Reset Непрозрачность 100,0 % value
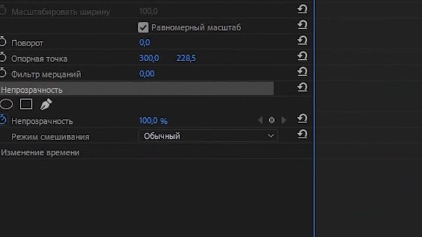This screenshot has width=422, height=237. (x=302, y=118)
